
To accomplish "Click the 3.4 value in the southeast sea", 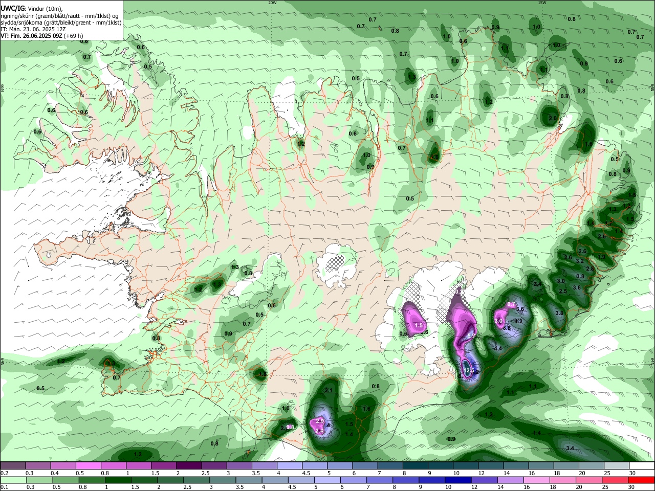I will 571,448.
